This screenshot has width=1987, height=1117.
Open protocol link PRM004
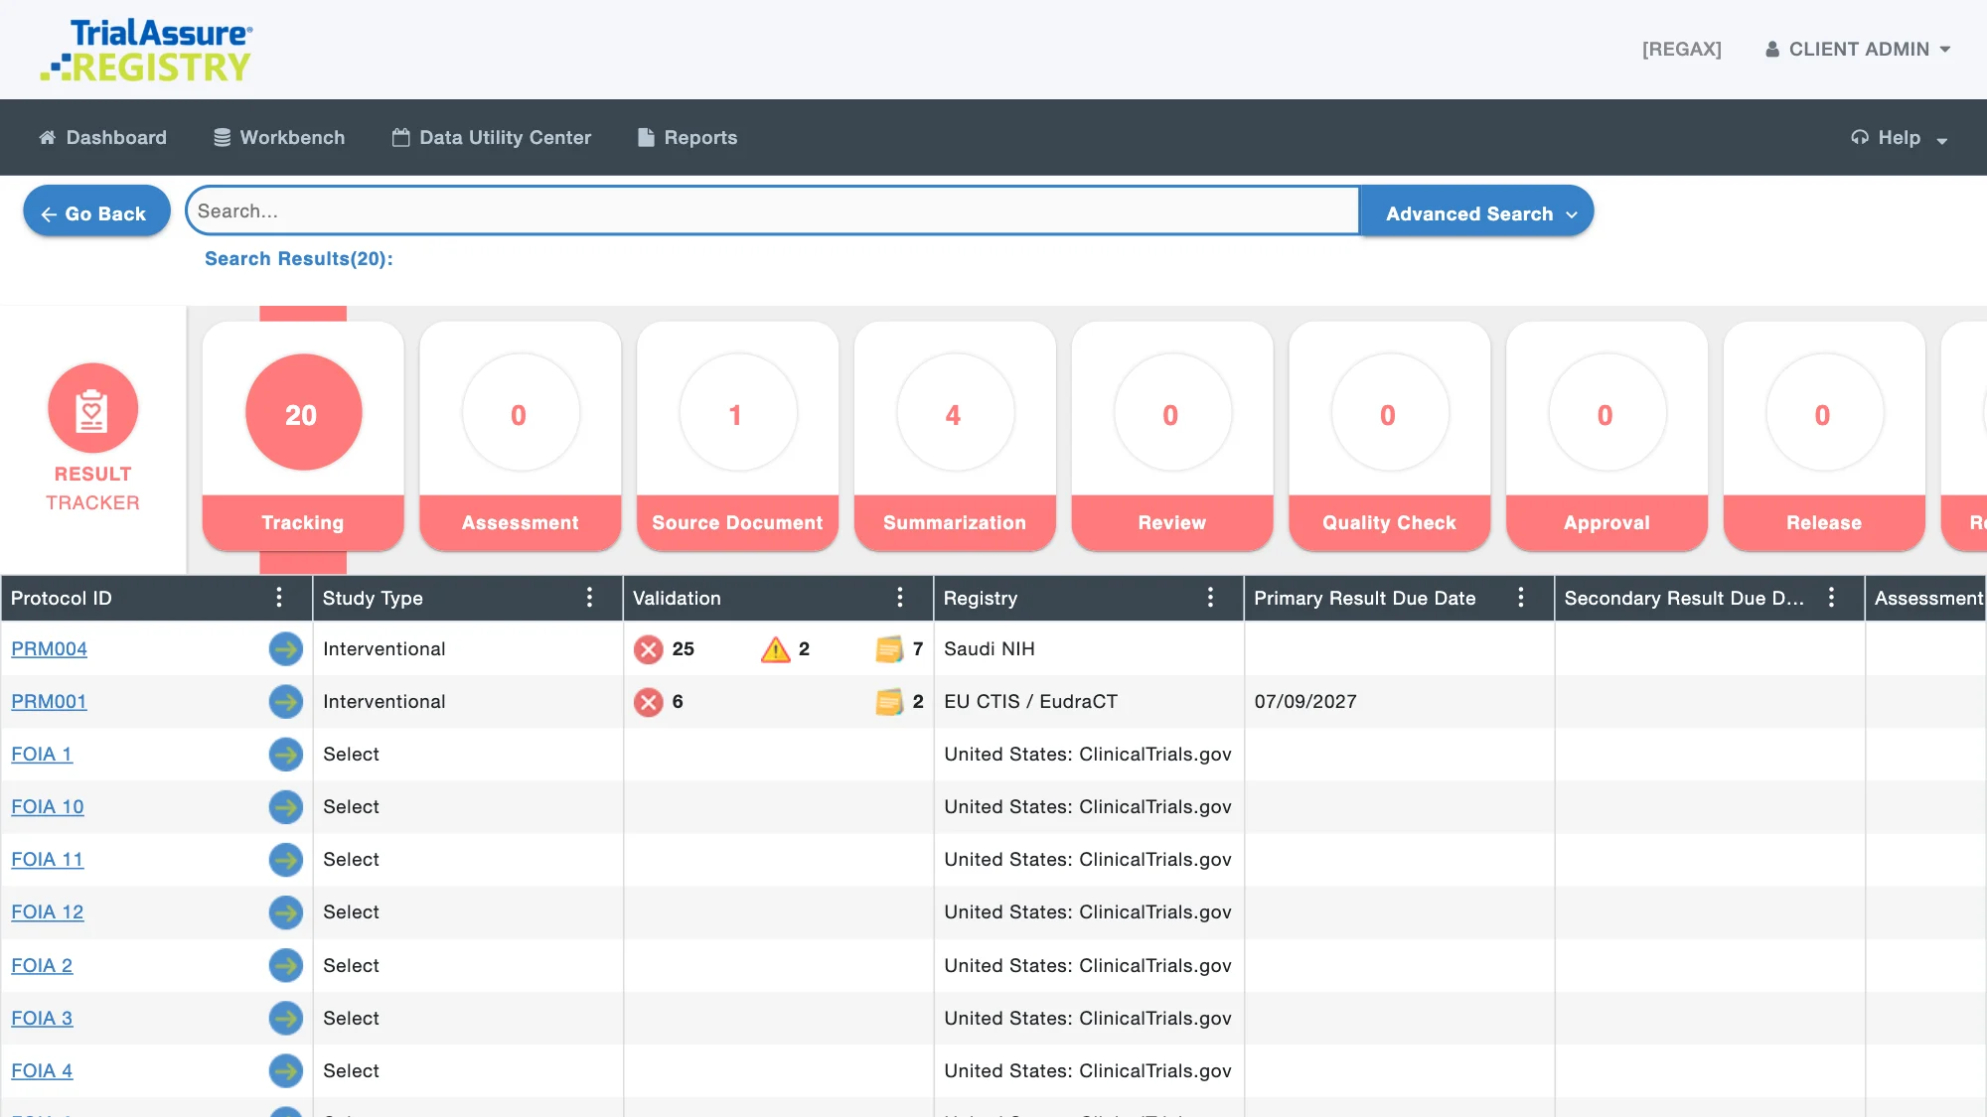pyautogui.click(x=49, y=649)
